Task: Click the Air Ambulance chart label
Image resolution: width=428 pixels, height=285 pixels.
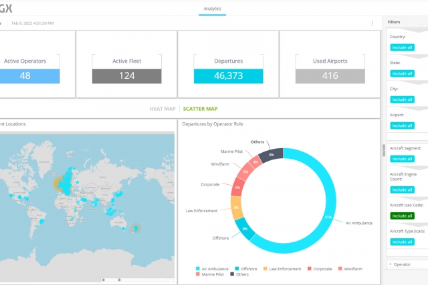Action: tap(359, 223)
